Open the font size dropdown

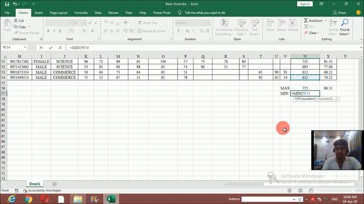pos(84,23)
